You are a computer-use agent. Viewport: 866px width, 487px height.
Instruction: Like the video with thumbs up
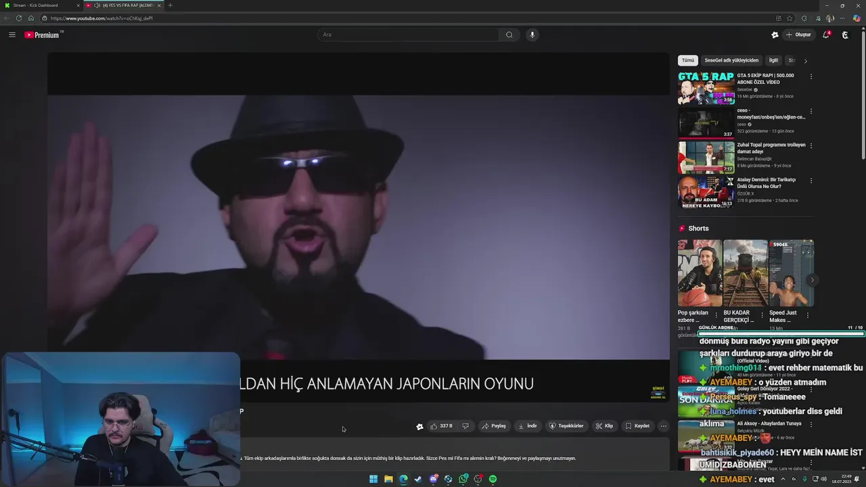(x=441, y=426)
